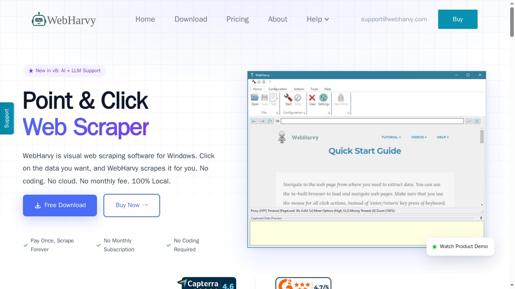This screenshot has height=289, width=515.
Task: Open the vertical Support side tab
Action: (7, 118)
